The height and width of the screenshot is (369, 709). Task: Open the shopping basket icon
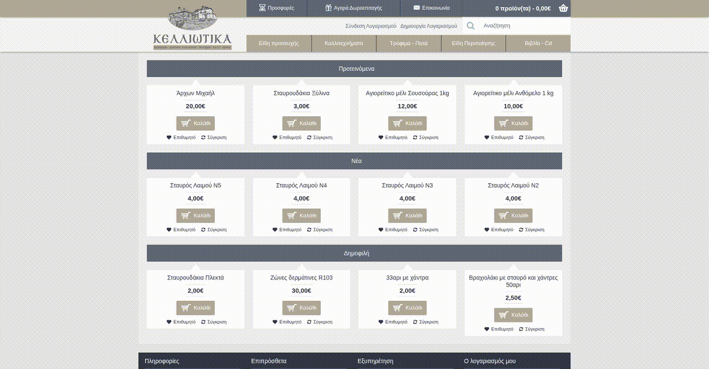[x=563, y=8]
